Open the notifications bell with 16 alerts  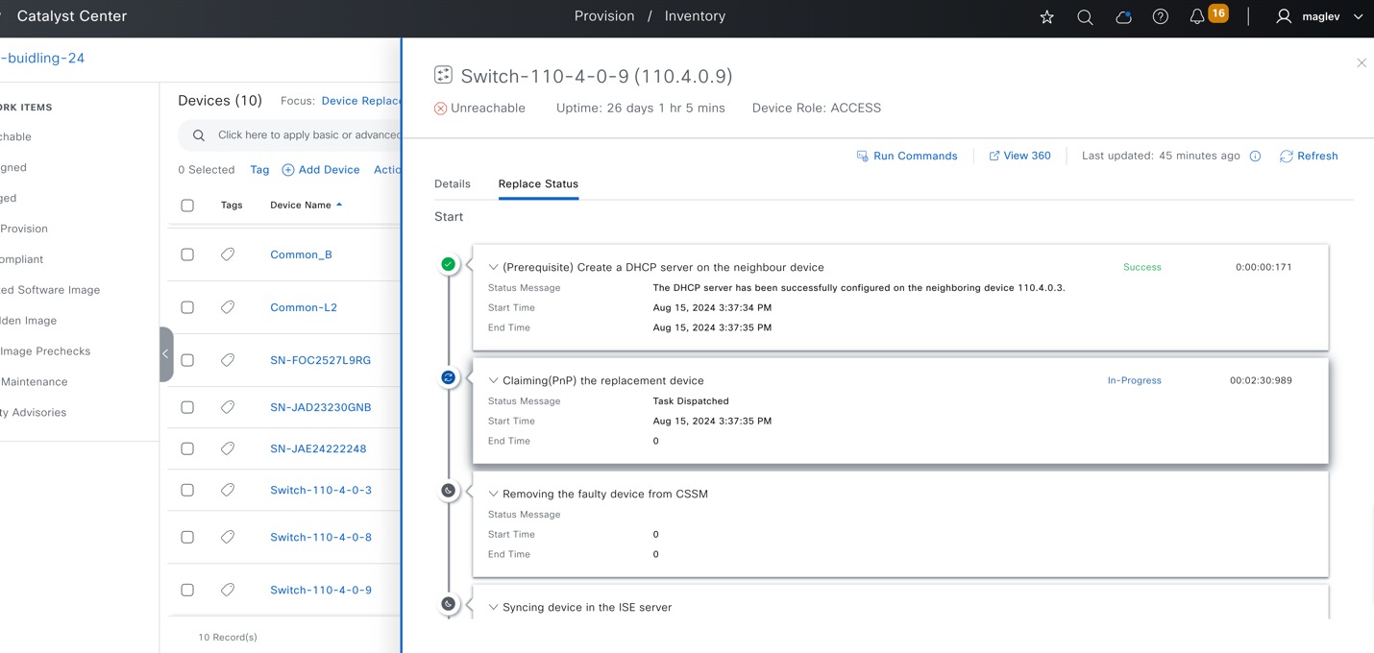click(x=1196, y=16)
